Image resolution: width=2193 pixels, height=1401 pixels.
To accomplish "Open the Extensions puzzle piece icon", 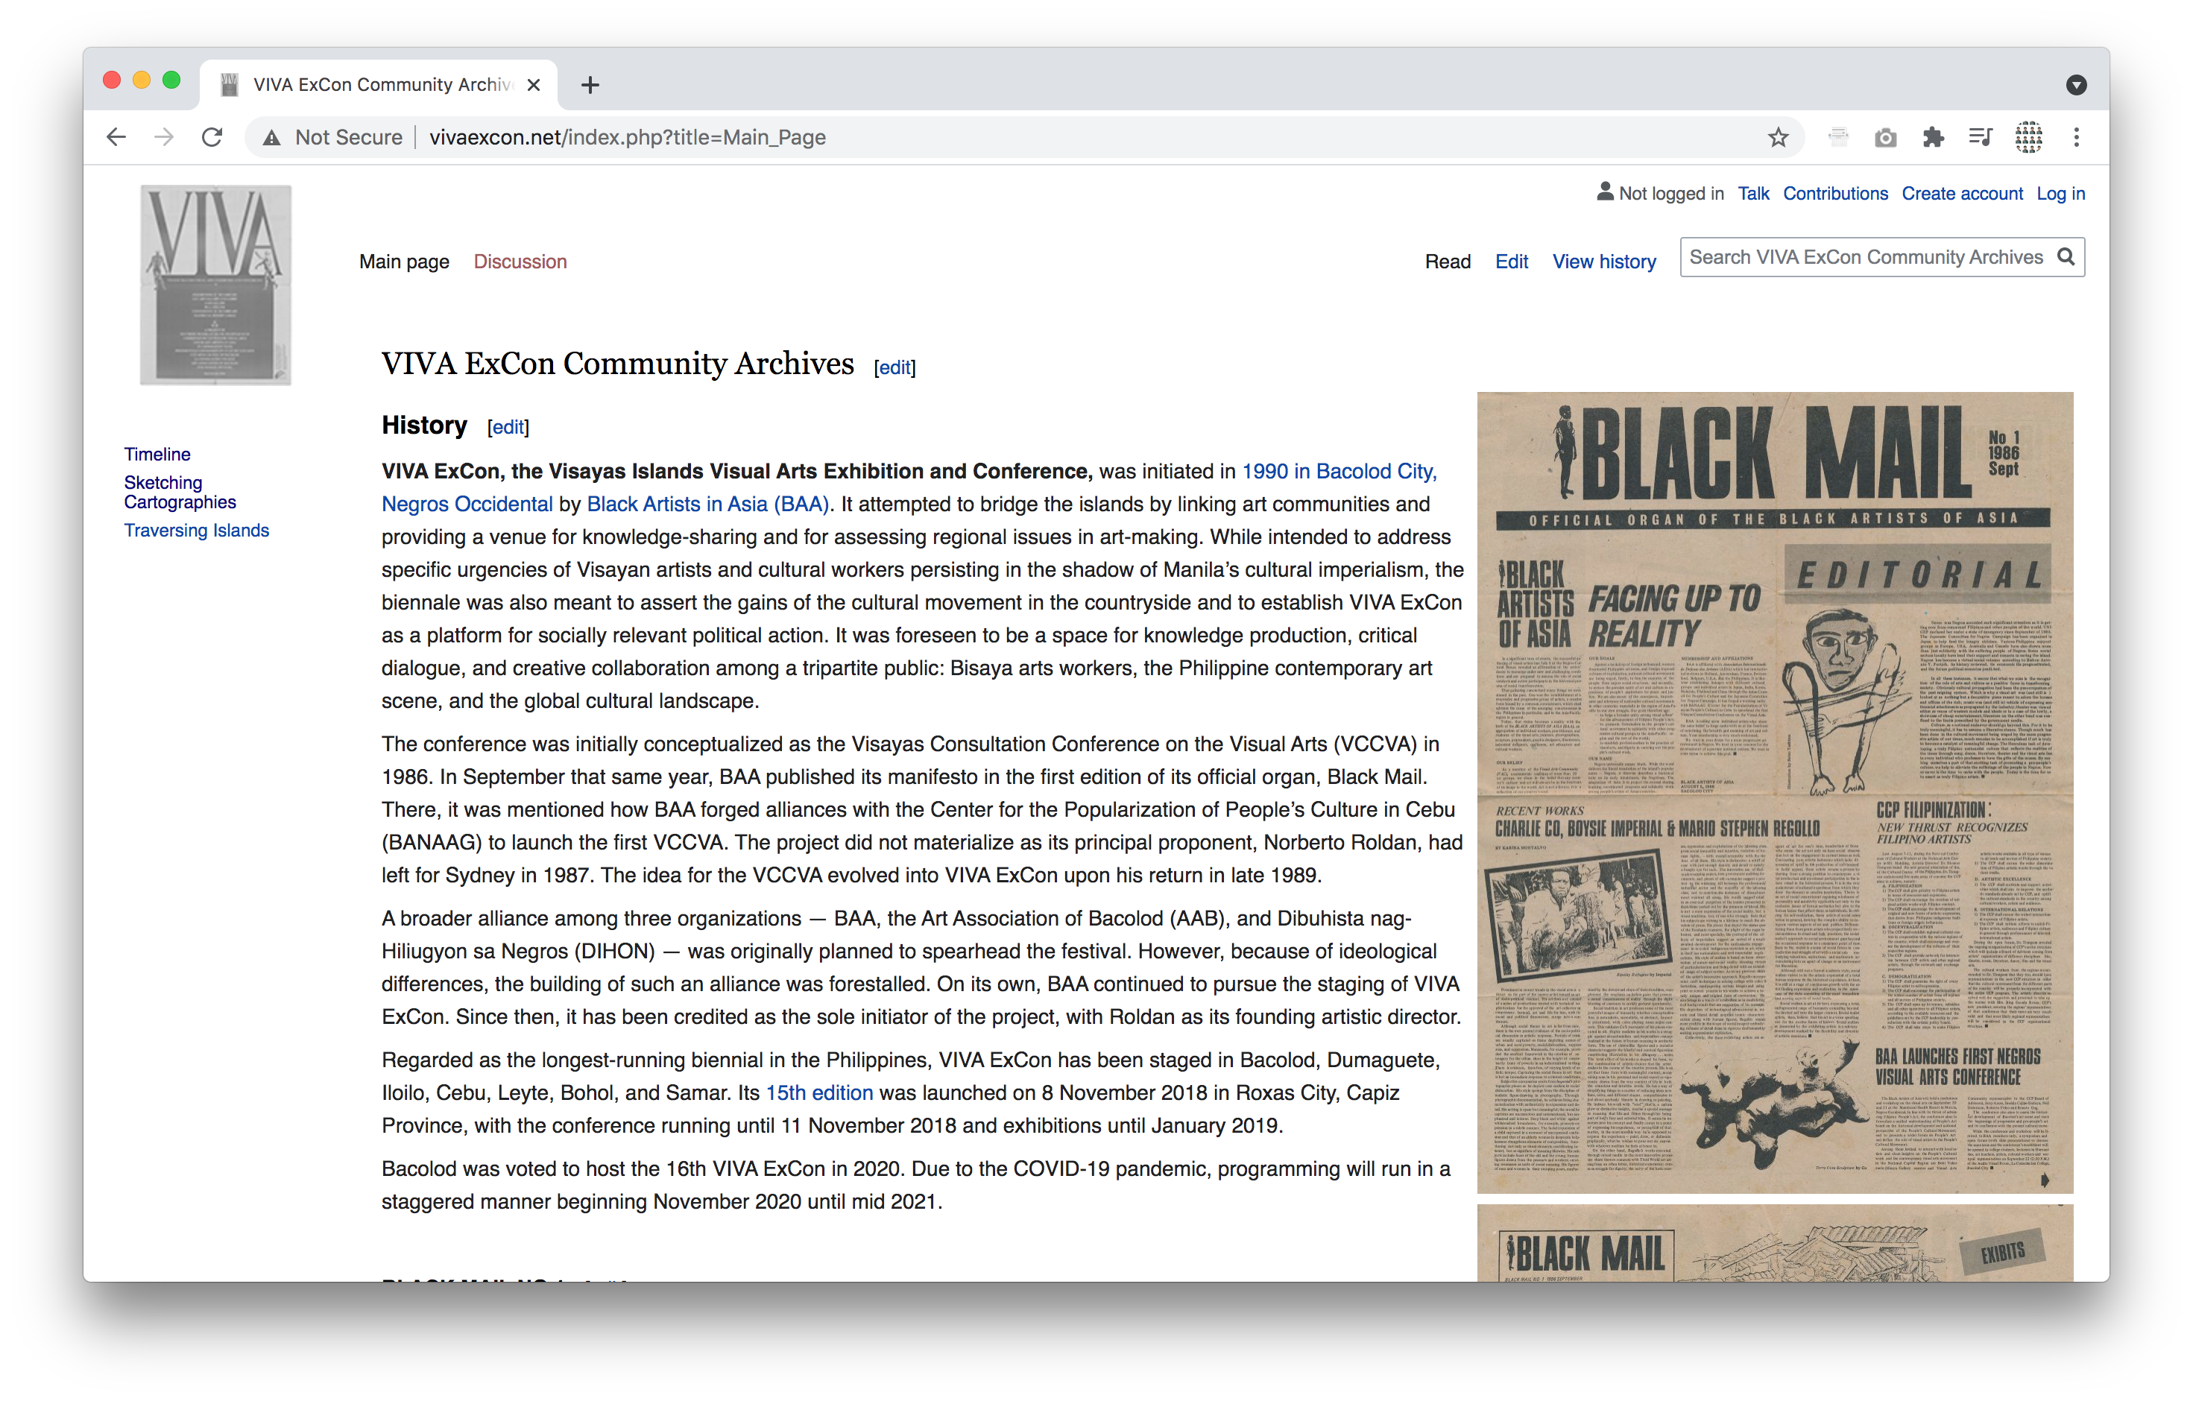I will 1934,137.
